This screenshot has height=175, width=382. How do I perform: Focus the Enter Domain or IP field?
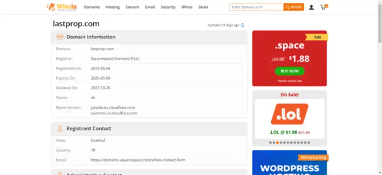point(256,7)
